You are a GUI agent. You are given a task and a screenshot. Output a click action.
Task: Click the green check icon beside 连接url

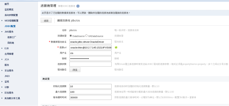[116, 47]
